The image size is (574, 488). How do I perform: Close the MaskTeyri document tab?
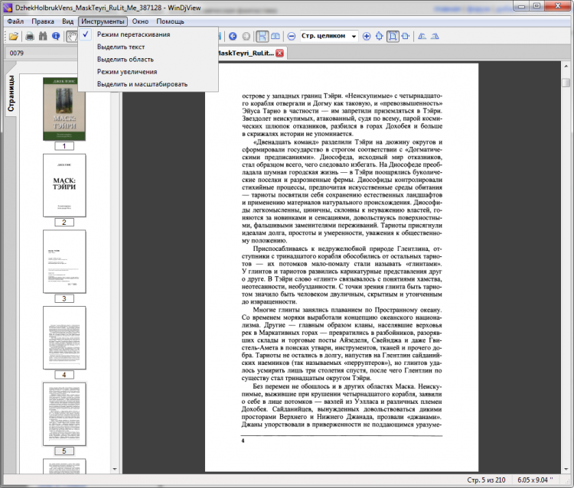279,53
